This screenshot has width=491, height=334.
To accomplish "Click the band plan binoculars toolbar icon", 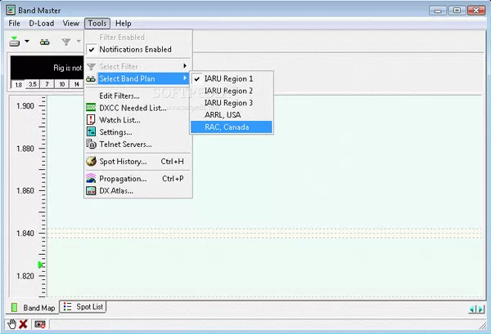I will (45, 41).
